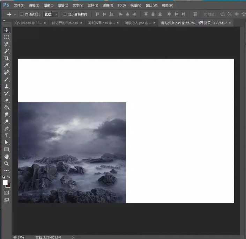Expand the Move tool preset picker arrow
The height and width of the screenshot is (239, 246).
(15, 14)
